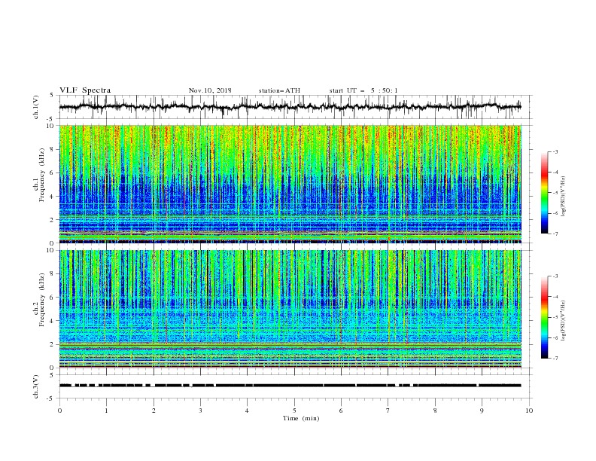Click the "-6" label on ch.2 colorbar
596x461 pixels.
555,337
